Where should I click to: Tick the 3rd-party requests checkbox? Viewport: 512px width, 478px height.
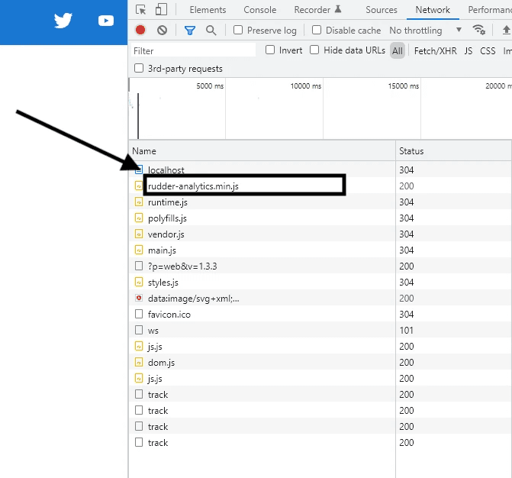point(139,68)
